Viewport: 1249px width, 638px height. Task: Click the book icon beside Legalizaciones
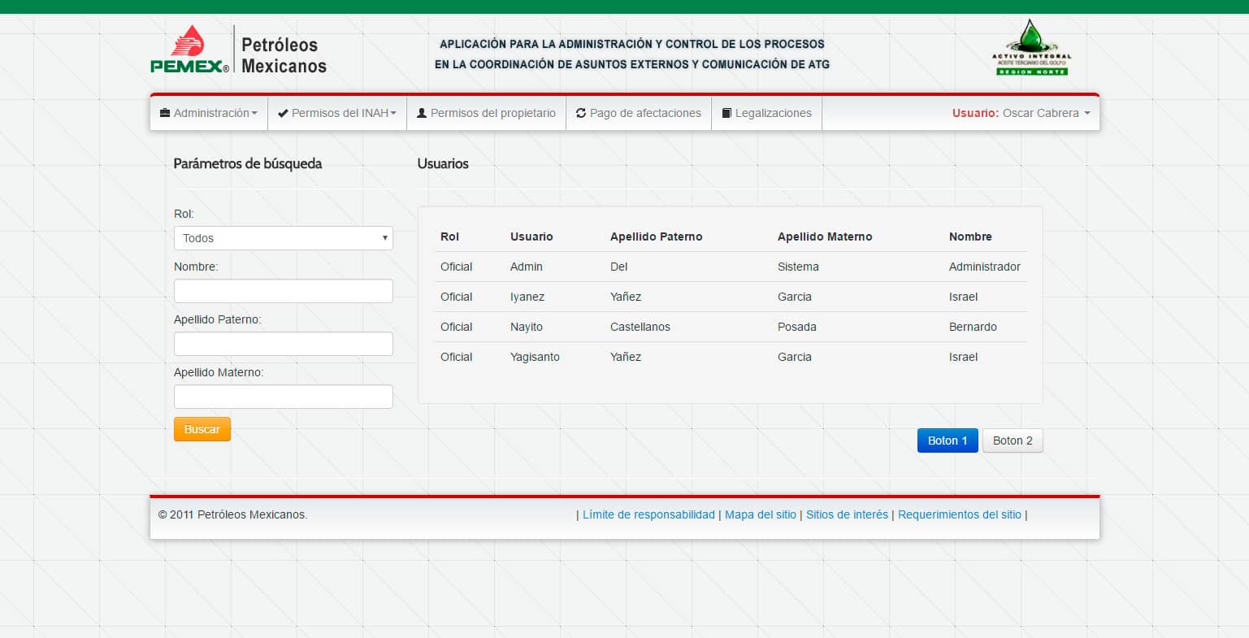pos(726,113)
